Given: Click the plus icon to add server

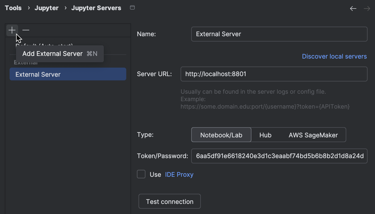Looking at the screenshot, I should pos(12,30).
